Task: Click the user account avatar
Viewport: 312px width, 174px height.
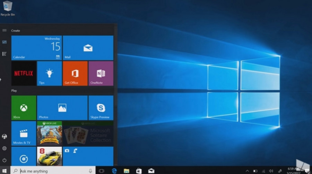Action: (5, 137)
